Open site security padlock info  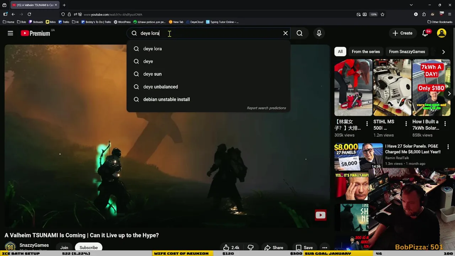[x=69, y=14]
